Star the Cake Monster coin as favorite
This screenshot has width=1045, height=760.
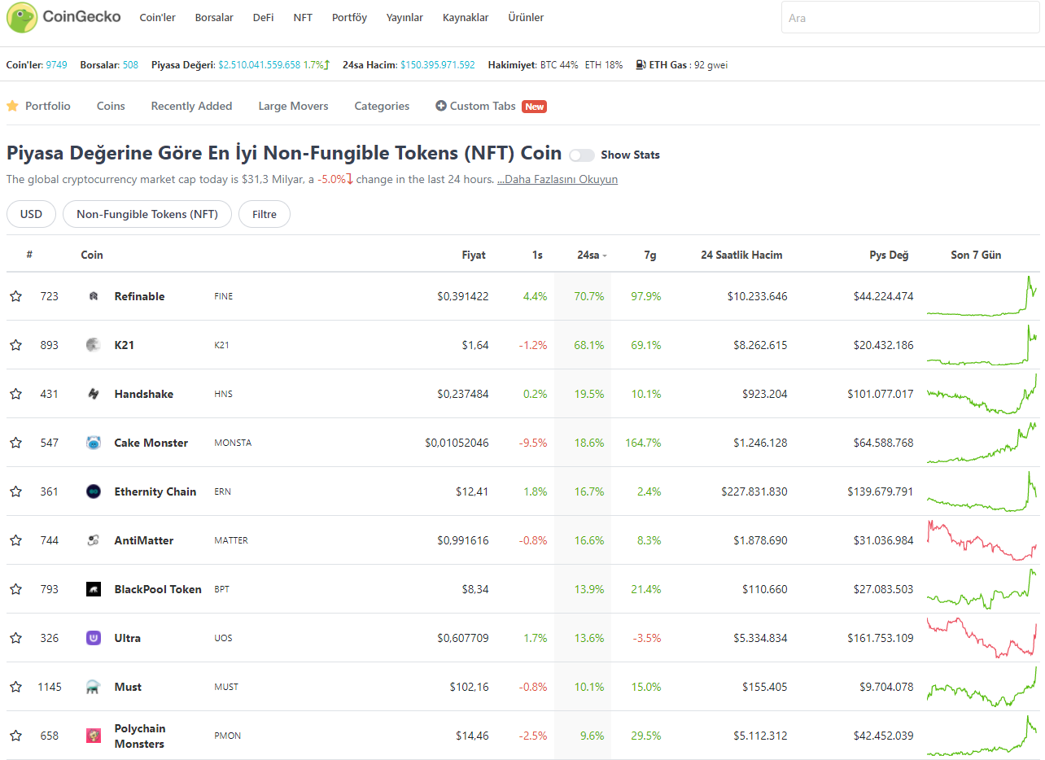click(x=15, y=443)
